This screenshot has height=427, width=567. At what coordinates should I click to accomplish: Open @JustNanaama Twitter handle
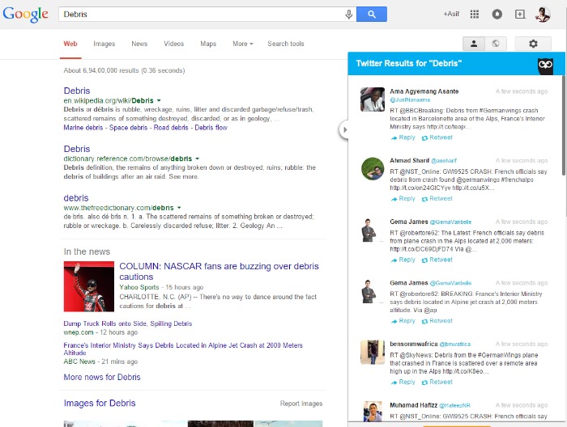(410, 99)
